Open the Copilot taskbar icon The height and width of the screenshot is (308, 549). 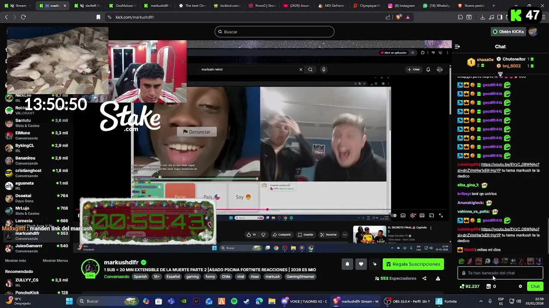pos(146,301)
